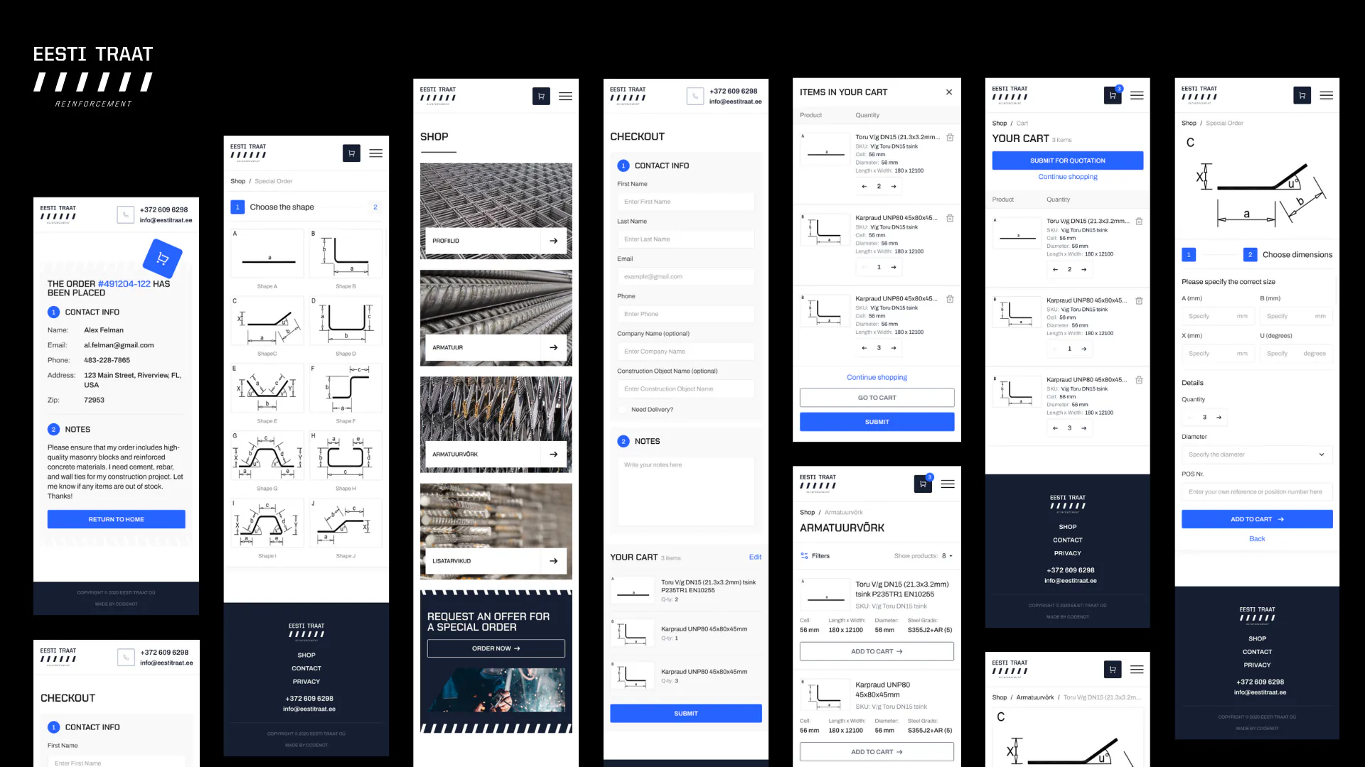Click PRIVACY in Your Cart screen footer
This screenshot has height=767, width=1365.
[x=1068, y=553]
